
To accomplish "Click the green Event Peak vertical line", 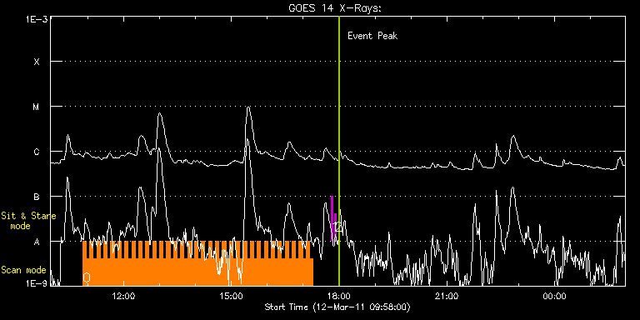I will click(339, 151).
